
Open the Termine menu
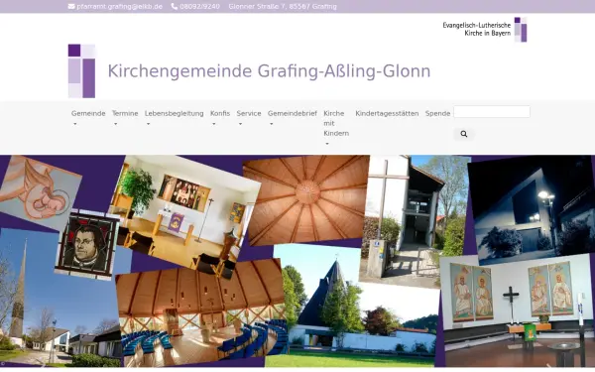tap(125, 113)
